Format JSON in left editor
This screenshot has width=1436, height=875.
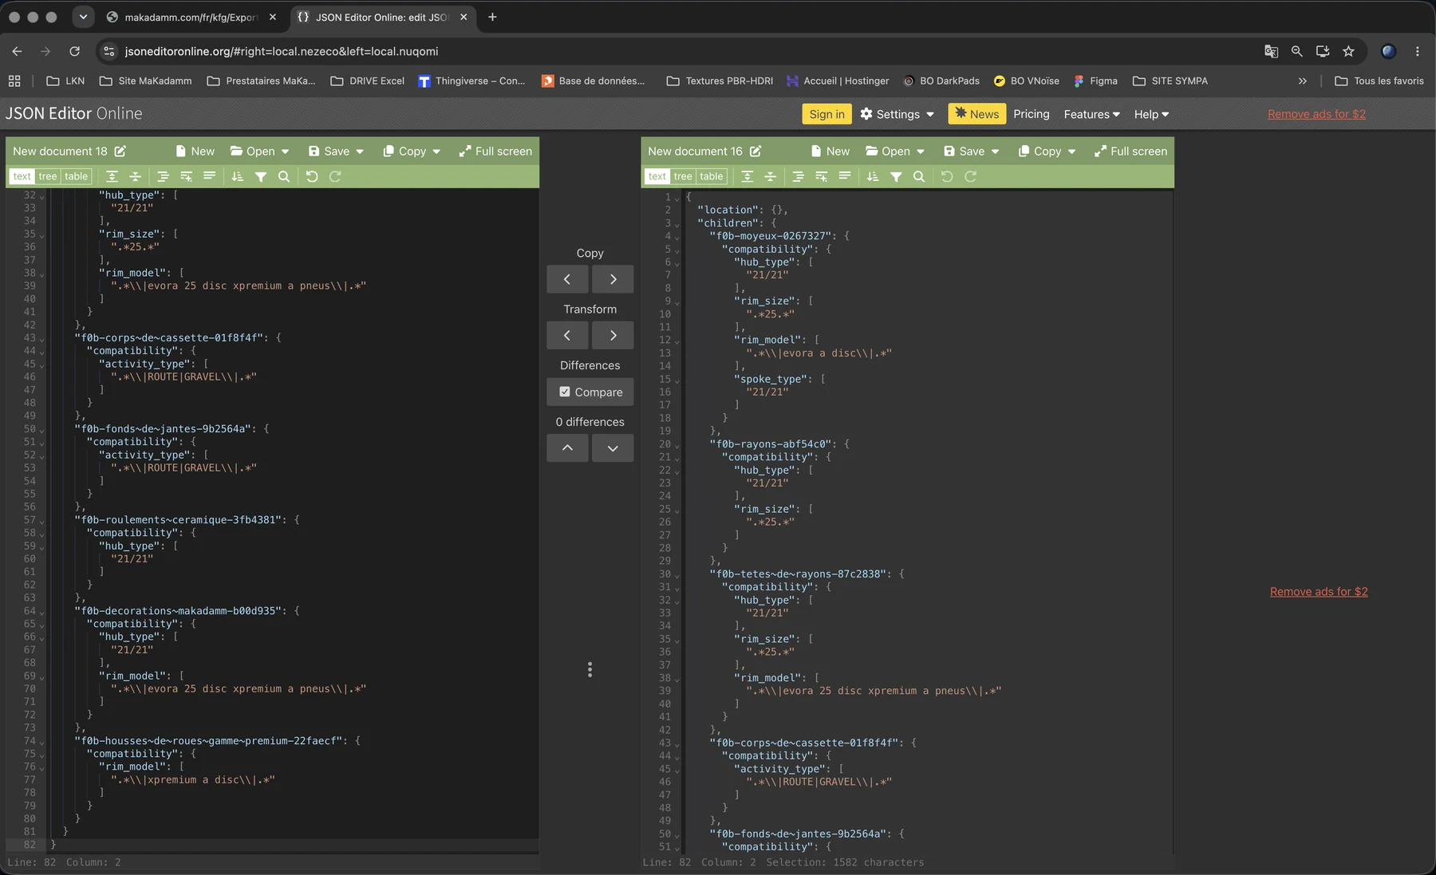163,177
